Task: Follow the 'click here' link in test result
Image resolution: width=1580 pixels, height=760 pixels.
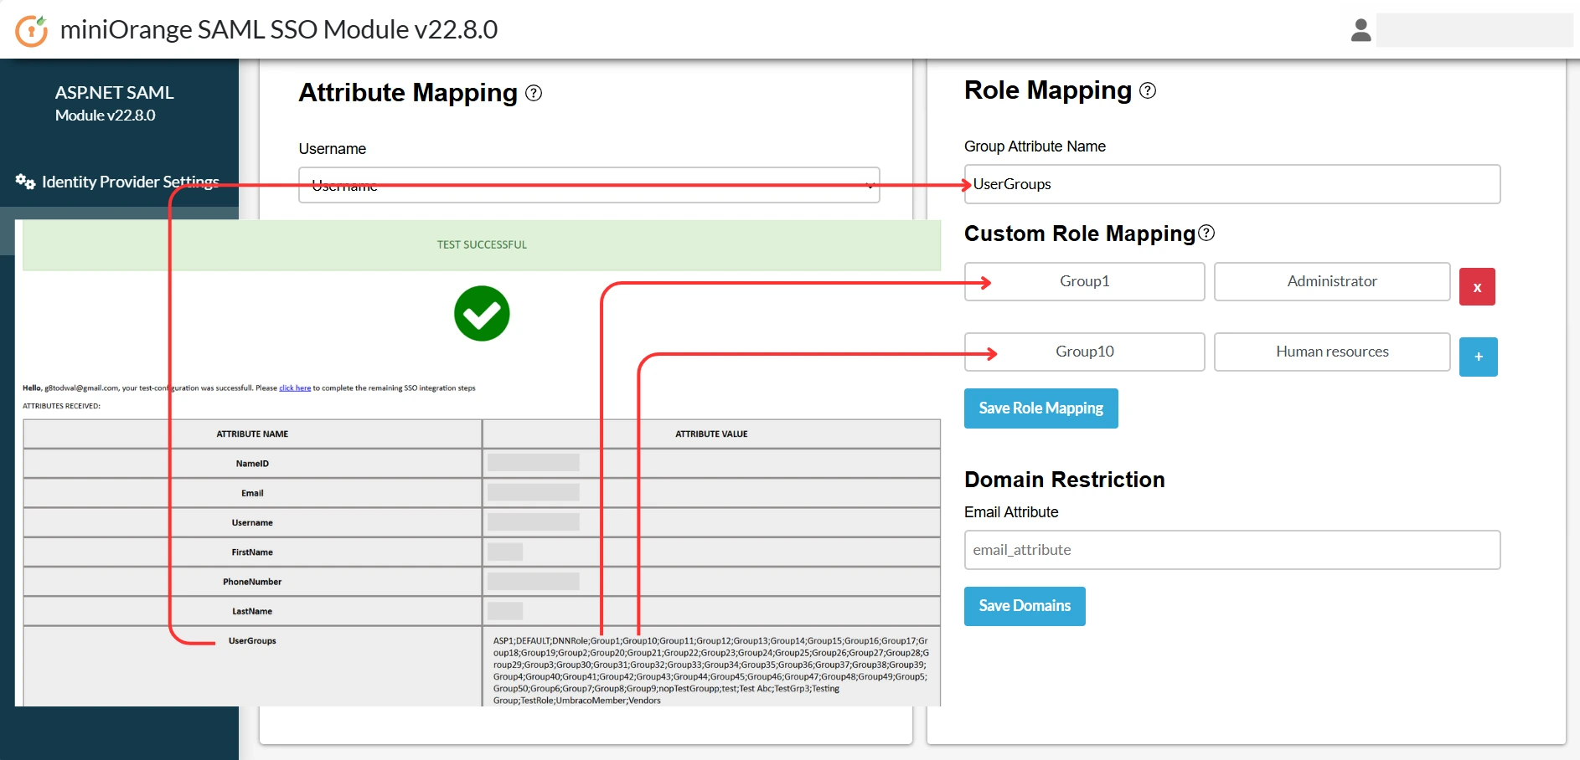Action: point(295,388)
